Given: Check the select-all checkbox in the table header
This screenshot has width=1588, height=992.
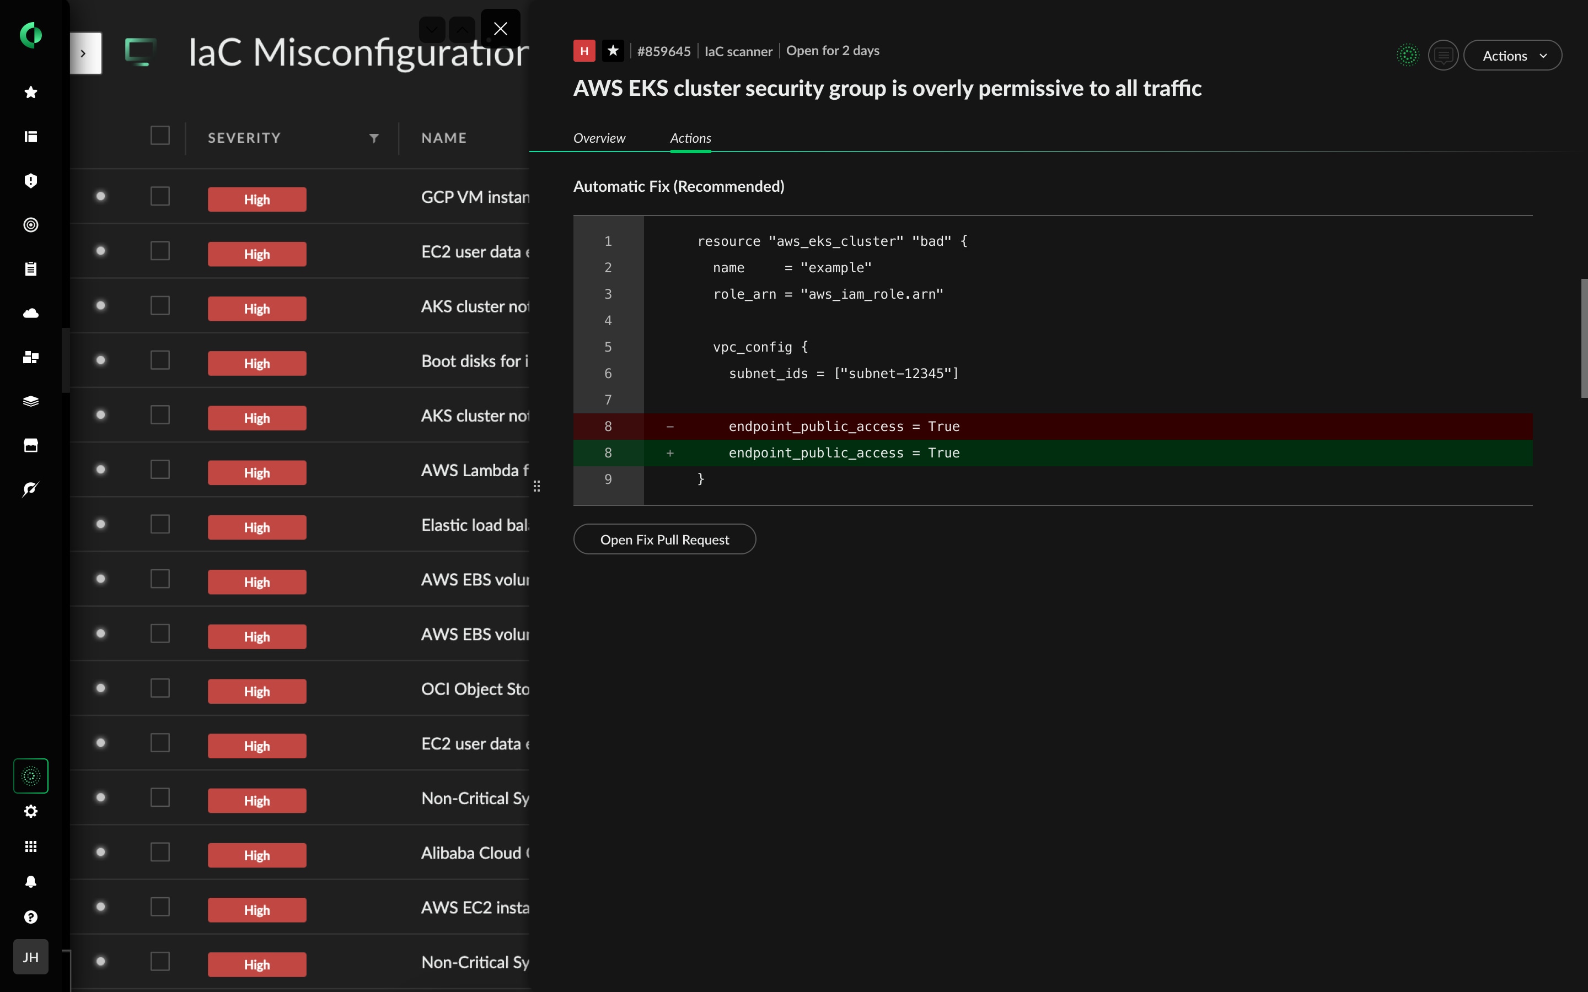Looking at the screenshot, I should pos(160,135).
